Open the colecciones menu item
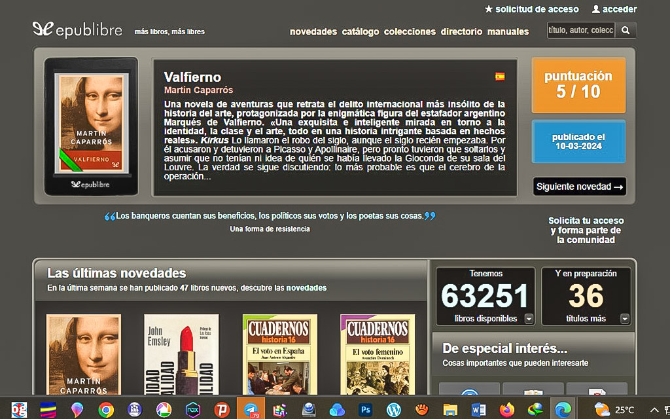 410,30
